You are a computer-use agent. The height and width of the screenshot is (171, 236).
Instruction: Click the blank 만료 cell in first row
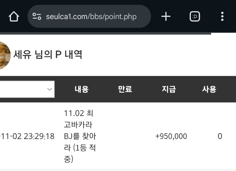coord(125,136)
